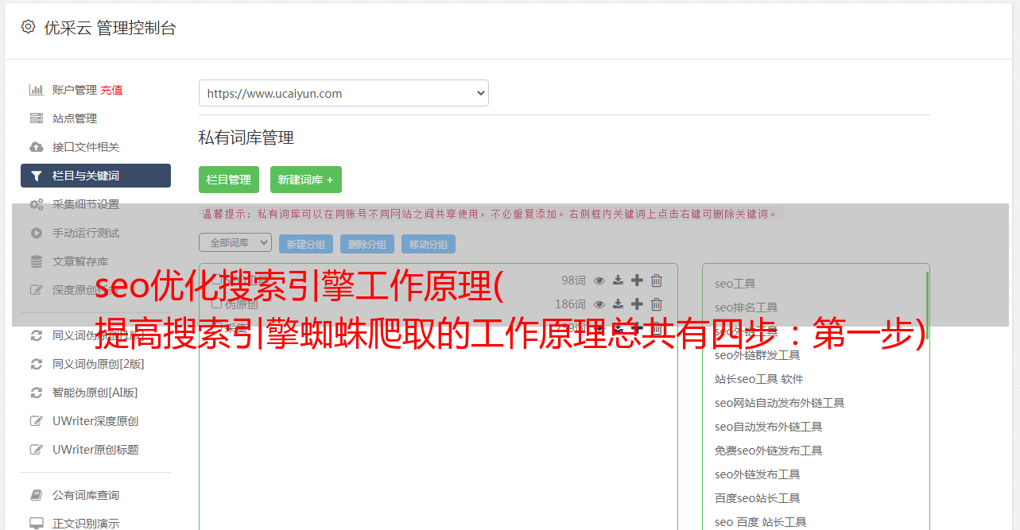
Task: Click the funnel icon of 栏目与关键词
Action: point(36,176)
